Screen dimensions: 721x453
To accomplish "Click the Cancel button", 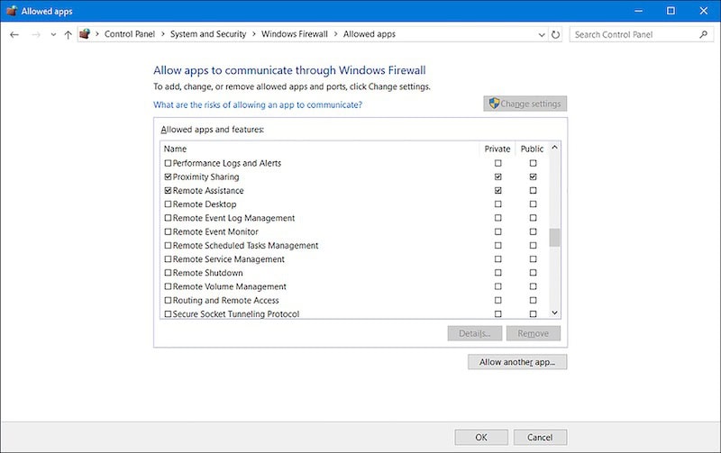I will click(x=540, y=437).
